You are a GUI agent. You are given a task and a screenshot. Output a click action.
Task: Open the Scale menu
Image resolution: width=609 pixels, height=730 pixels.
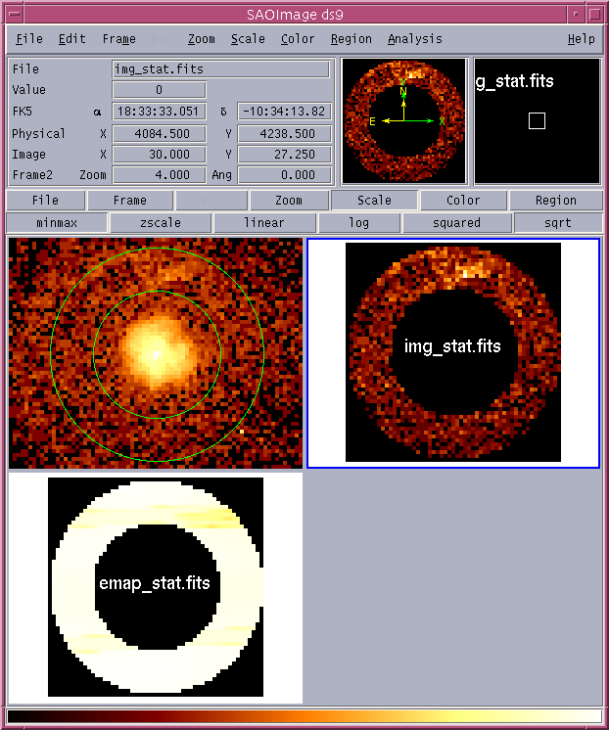coord(248,39)
